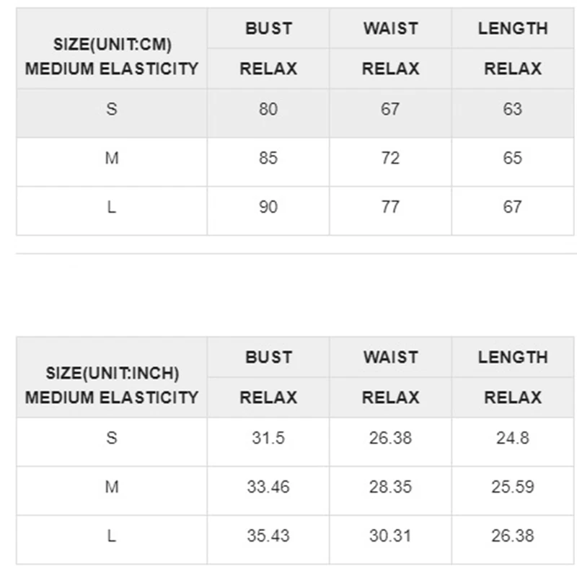Click the LENGTH header in the inch table
The width and height of the screenshot is (577, 577).
click(x=513, y=358)
